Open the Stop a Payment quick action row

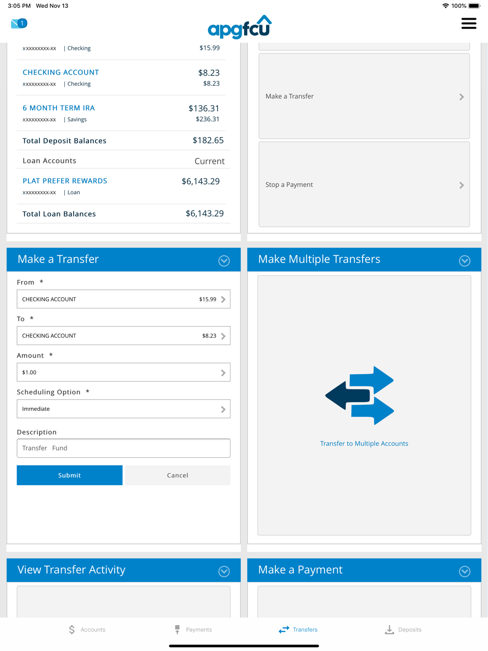(x=364, y=184)
